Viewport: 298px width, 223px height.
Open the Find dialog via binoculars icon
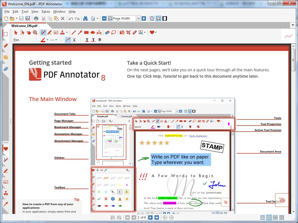(86, 18)
